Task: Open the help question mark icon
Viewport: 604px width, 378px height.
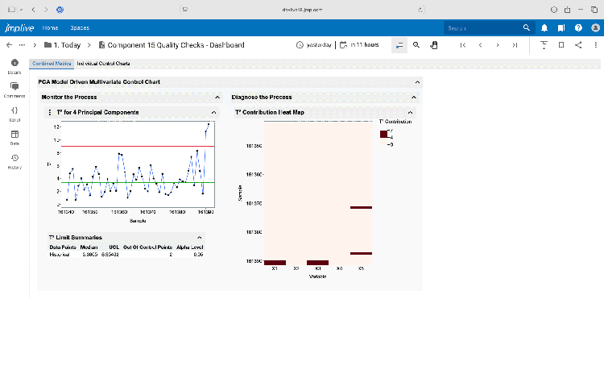Action: [578, 27]
